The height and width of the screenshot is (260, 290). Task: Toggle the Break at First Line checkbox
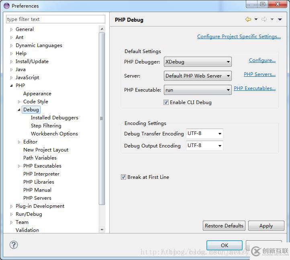(123, 177)
